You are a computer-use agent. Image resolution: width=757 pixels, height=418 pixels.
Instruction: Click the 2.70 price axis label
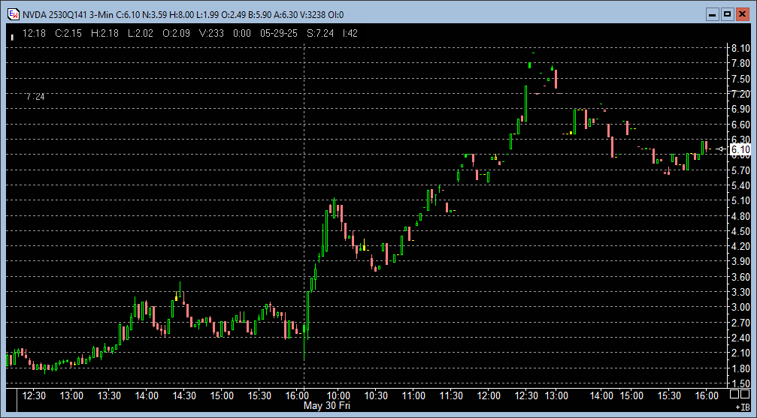click(x=740, y=323)
